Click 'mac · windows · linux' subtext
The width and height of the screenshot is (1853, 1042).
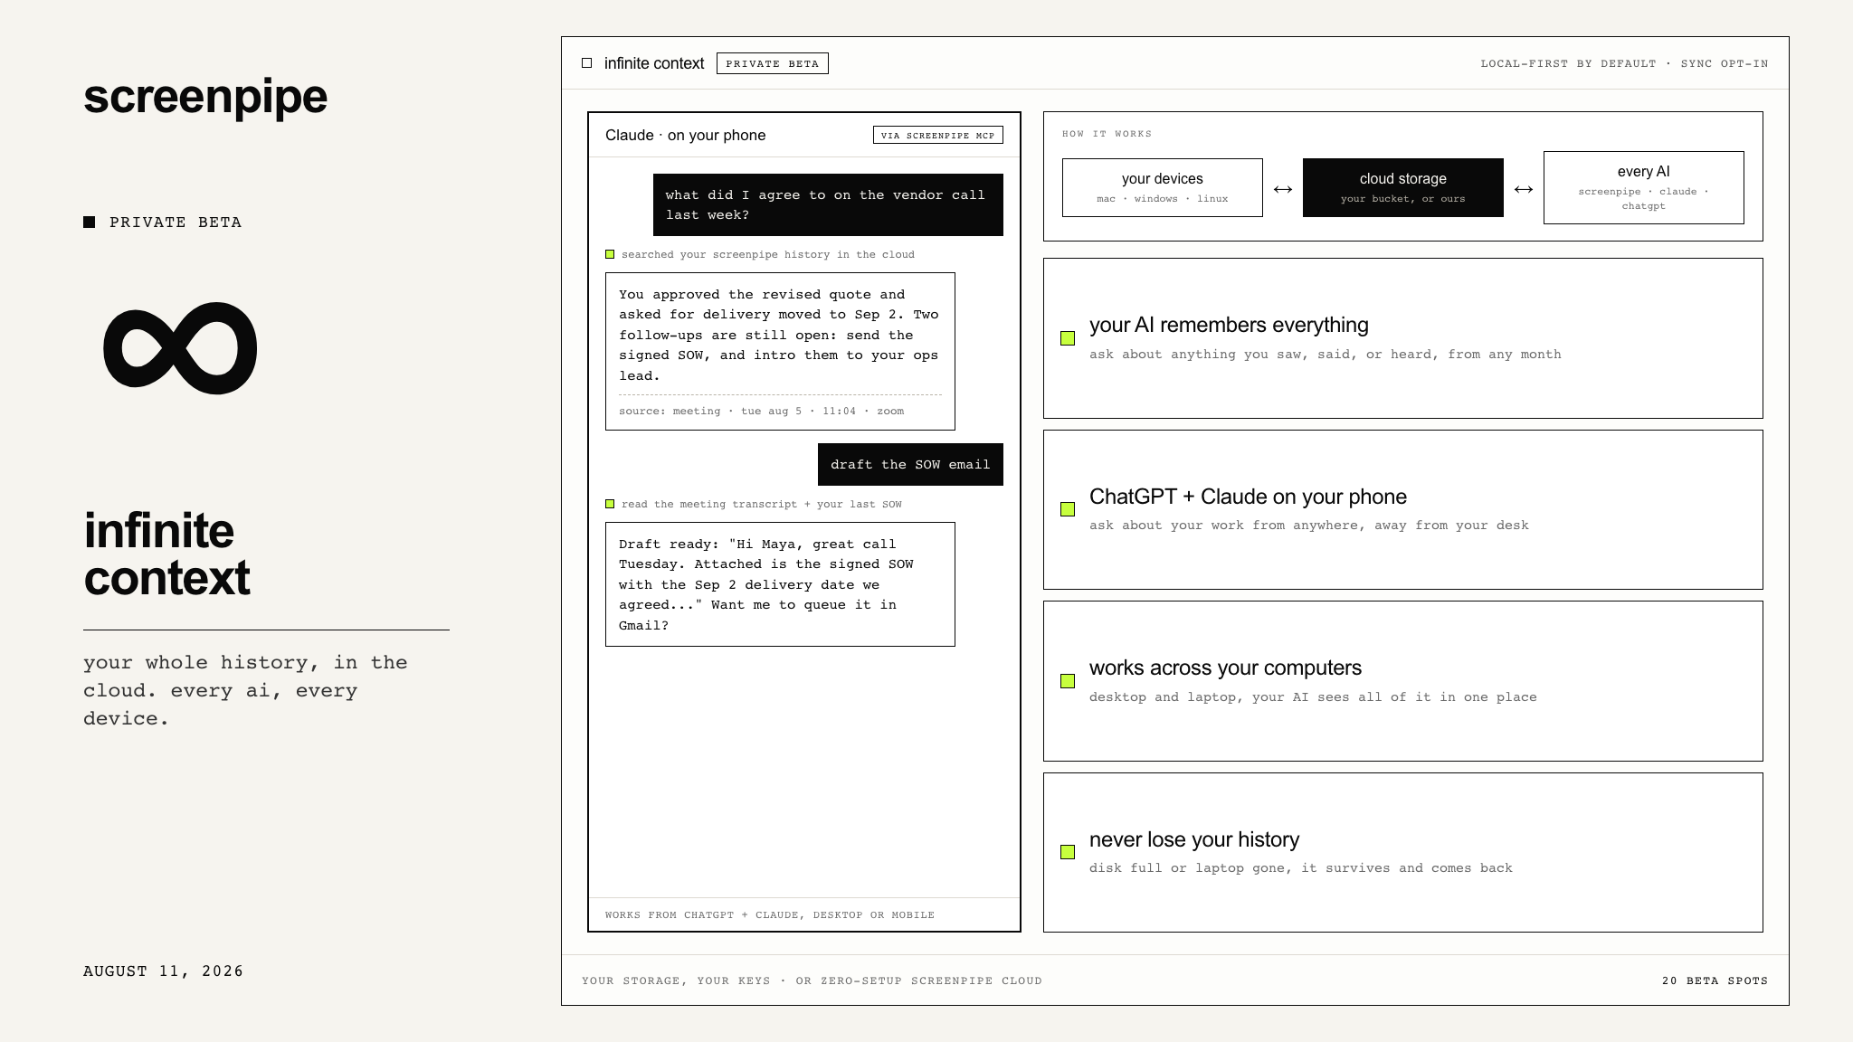click(x=1163, y=199)
